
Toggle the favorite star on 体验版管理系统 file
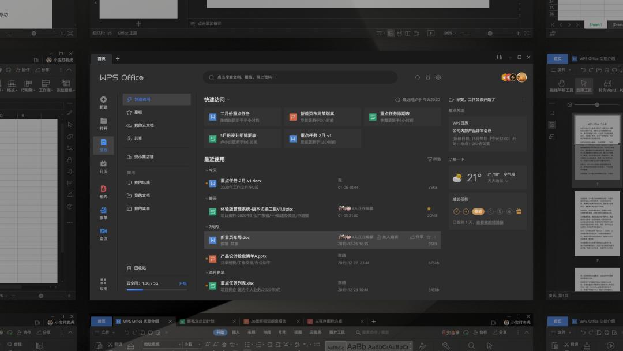tap(429, 208)
